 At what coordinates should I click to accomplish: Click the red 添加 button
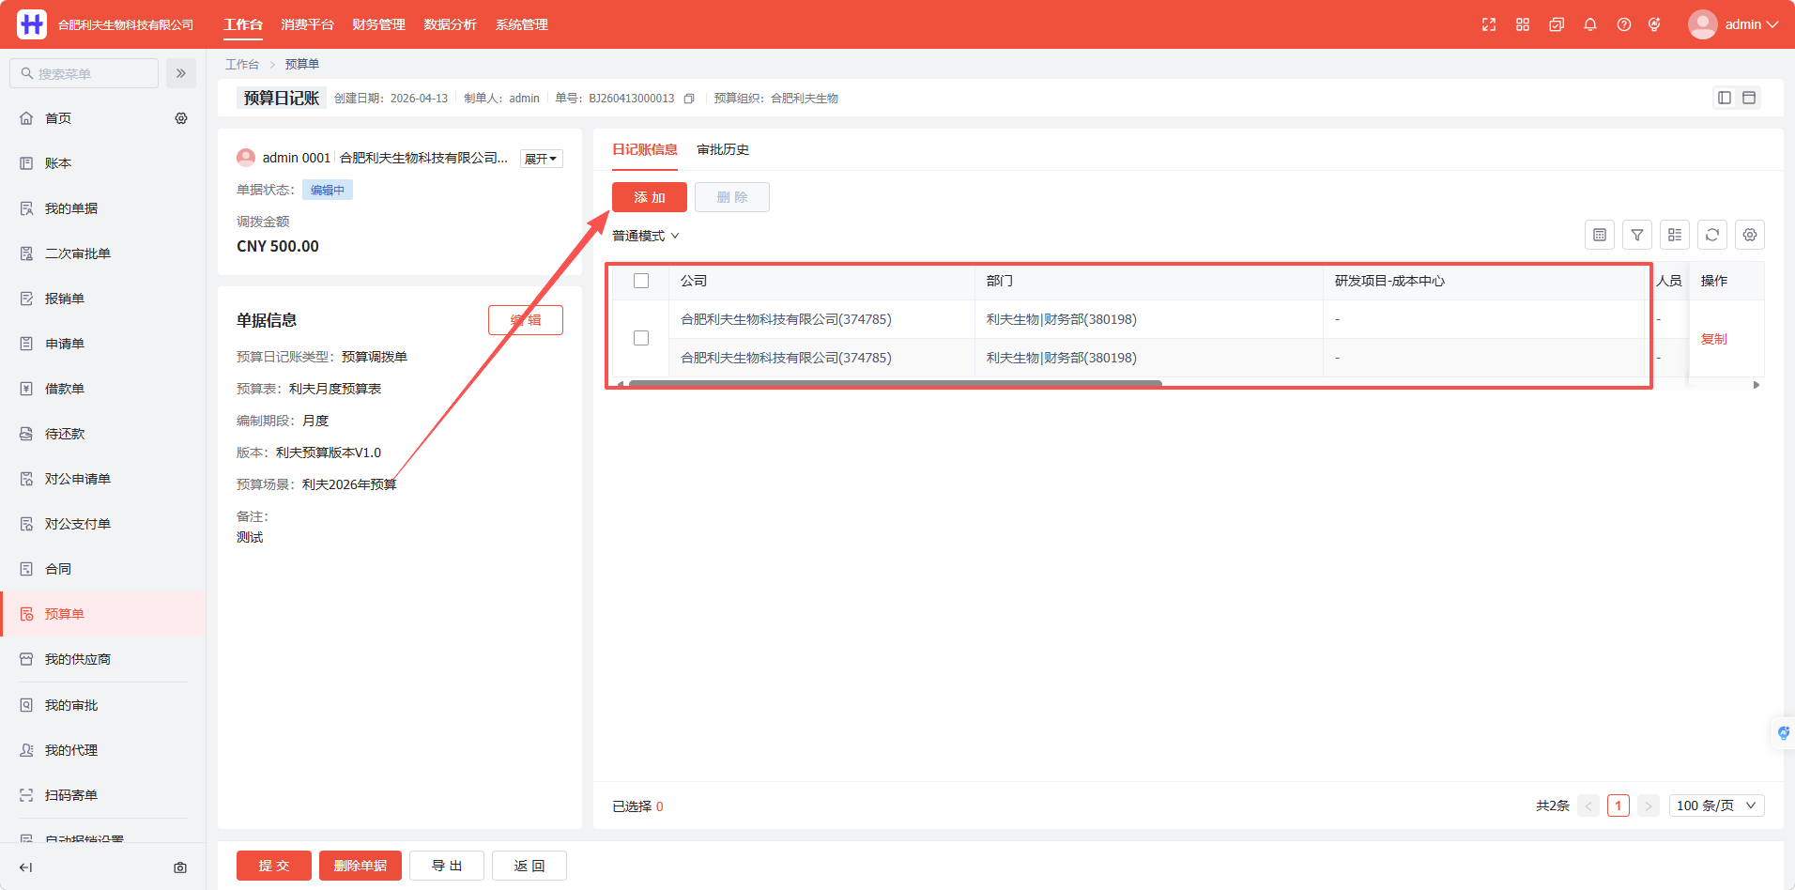click(x=649, y=197)
